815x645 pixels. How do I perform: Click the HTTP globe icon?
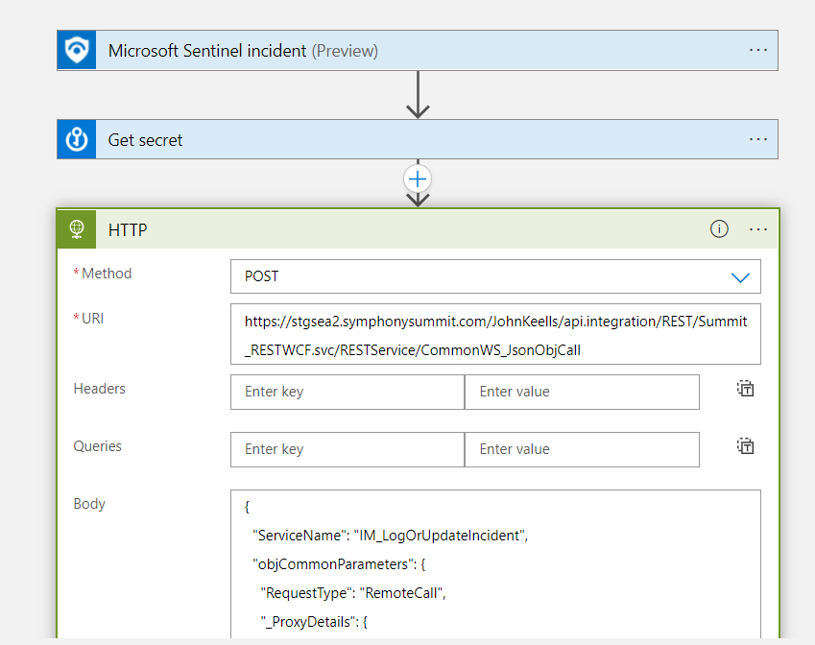(x=77, y=229)
